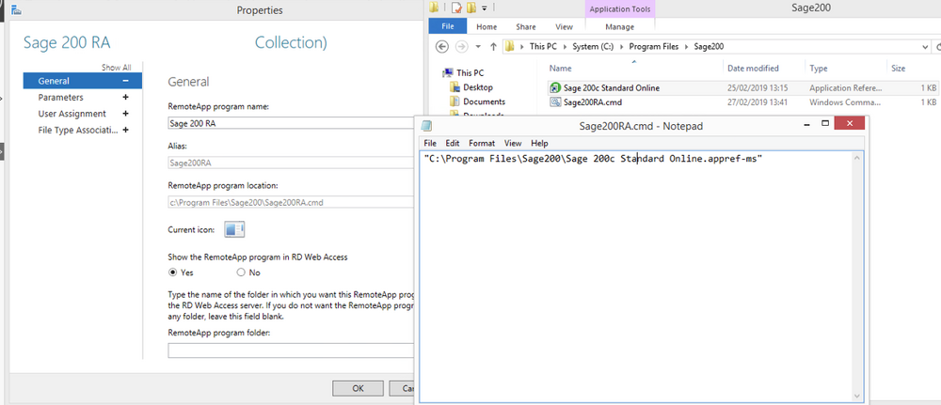Open the View ribbon tab in Explorer
Screen dimensions: 941x405
coord(564,26)
